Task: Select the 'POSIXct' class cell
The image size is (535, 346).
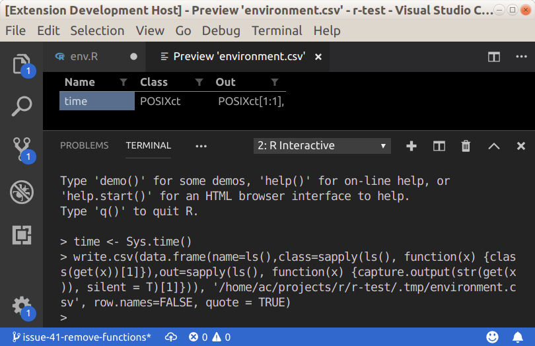Action: coord(172,101)
